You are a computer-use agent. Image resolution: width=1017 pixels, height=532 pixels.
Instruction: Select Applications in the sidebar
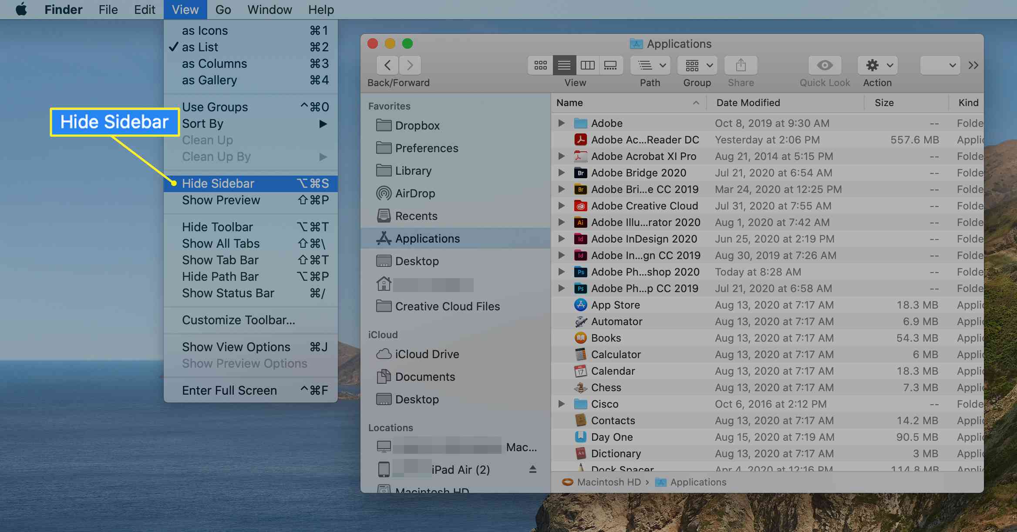click(x=455, y=239)
